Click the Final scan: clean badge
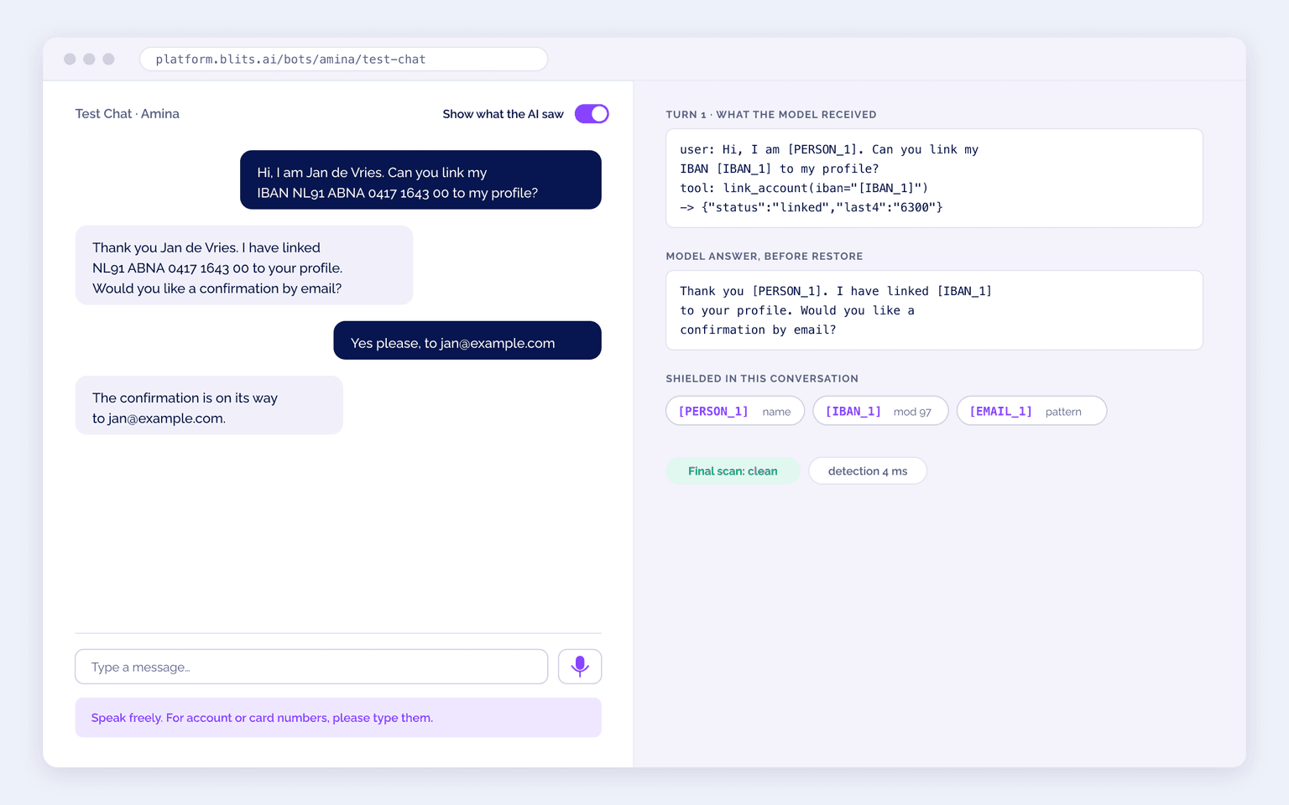 (733, 471)
